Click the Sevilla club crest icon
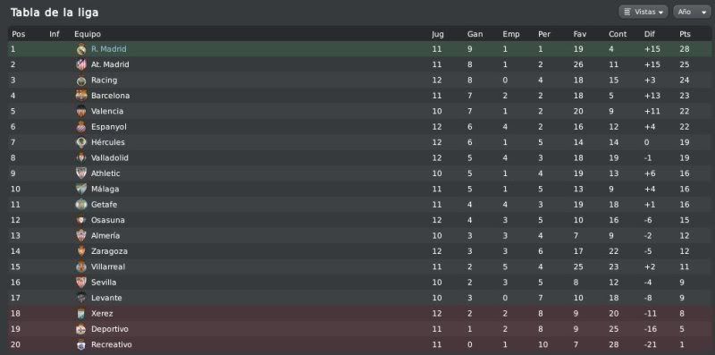The image size is (715, 355). [x=81, y=282]
